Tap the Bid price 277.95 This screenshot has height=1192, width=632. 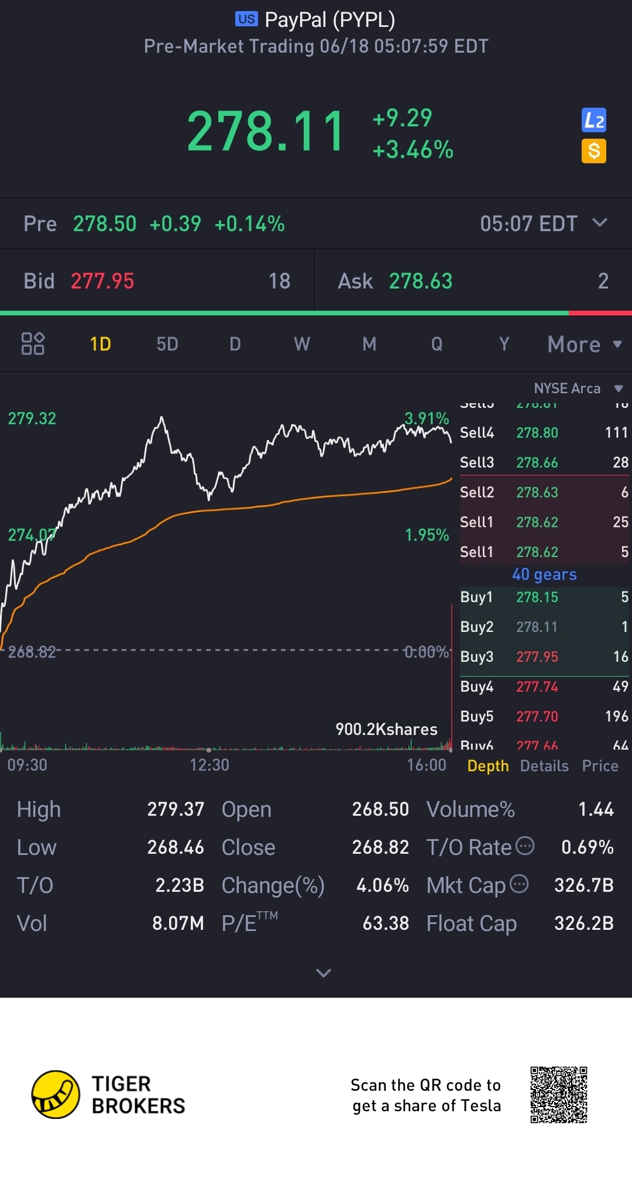pos(102,281)
